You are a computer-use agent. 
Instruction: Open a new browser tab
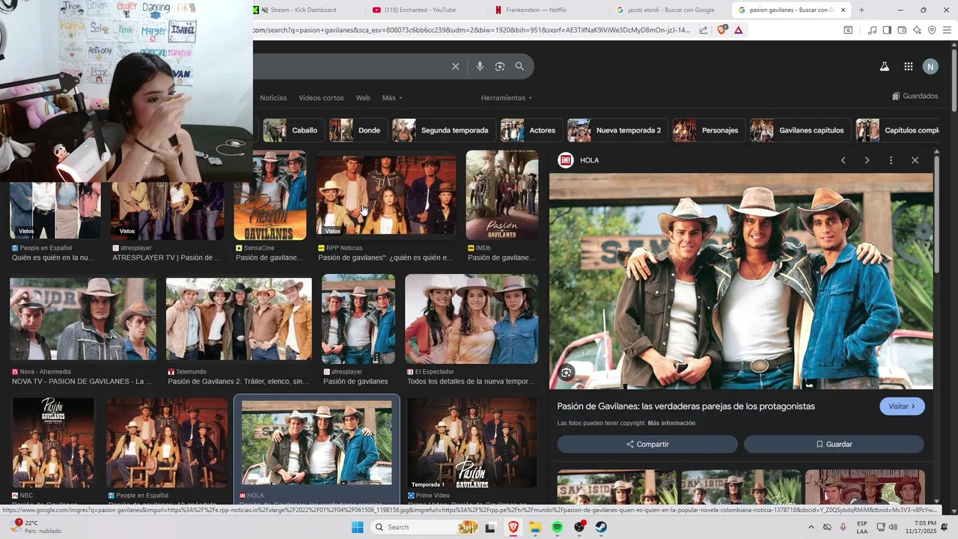[x=861, y=10]
